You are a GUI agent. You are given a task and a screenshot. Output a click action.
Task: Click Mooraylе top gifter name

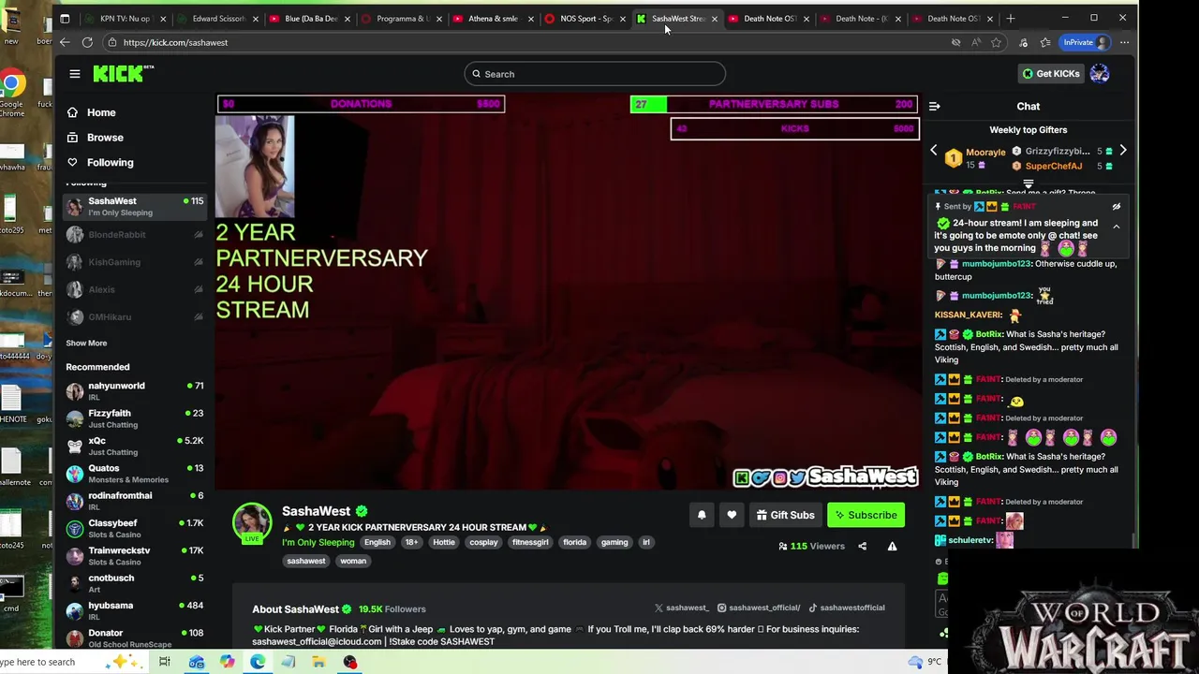pos(985,152)
